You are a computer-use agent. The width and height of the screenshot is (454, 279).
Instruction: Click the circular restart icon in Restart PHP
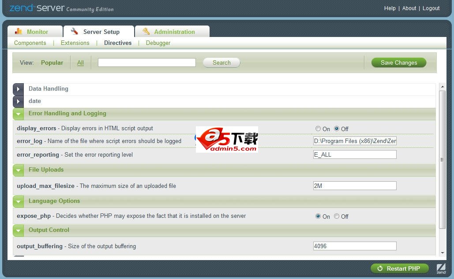380,268
